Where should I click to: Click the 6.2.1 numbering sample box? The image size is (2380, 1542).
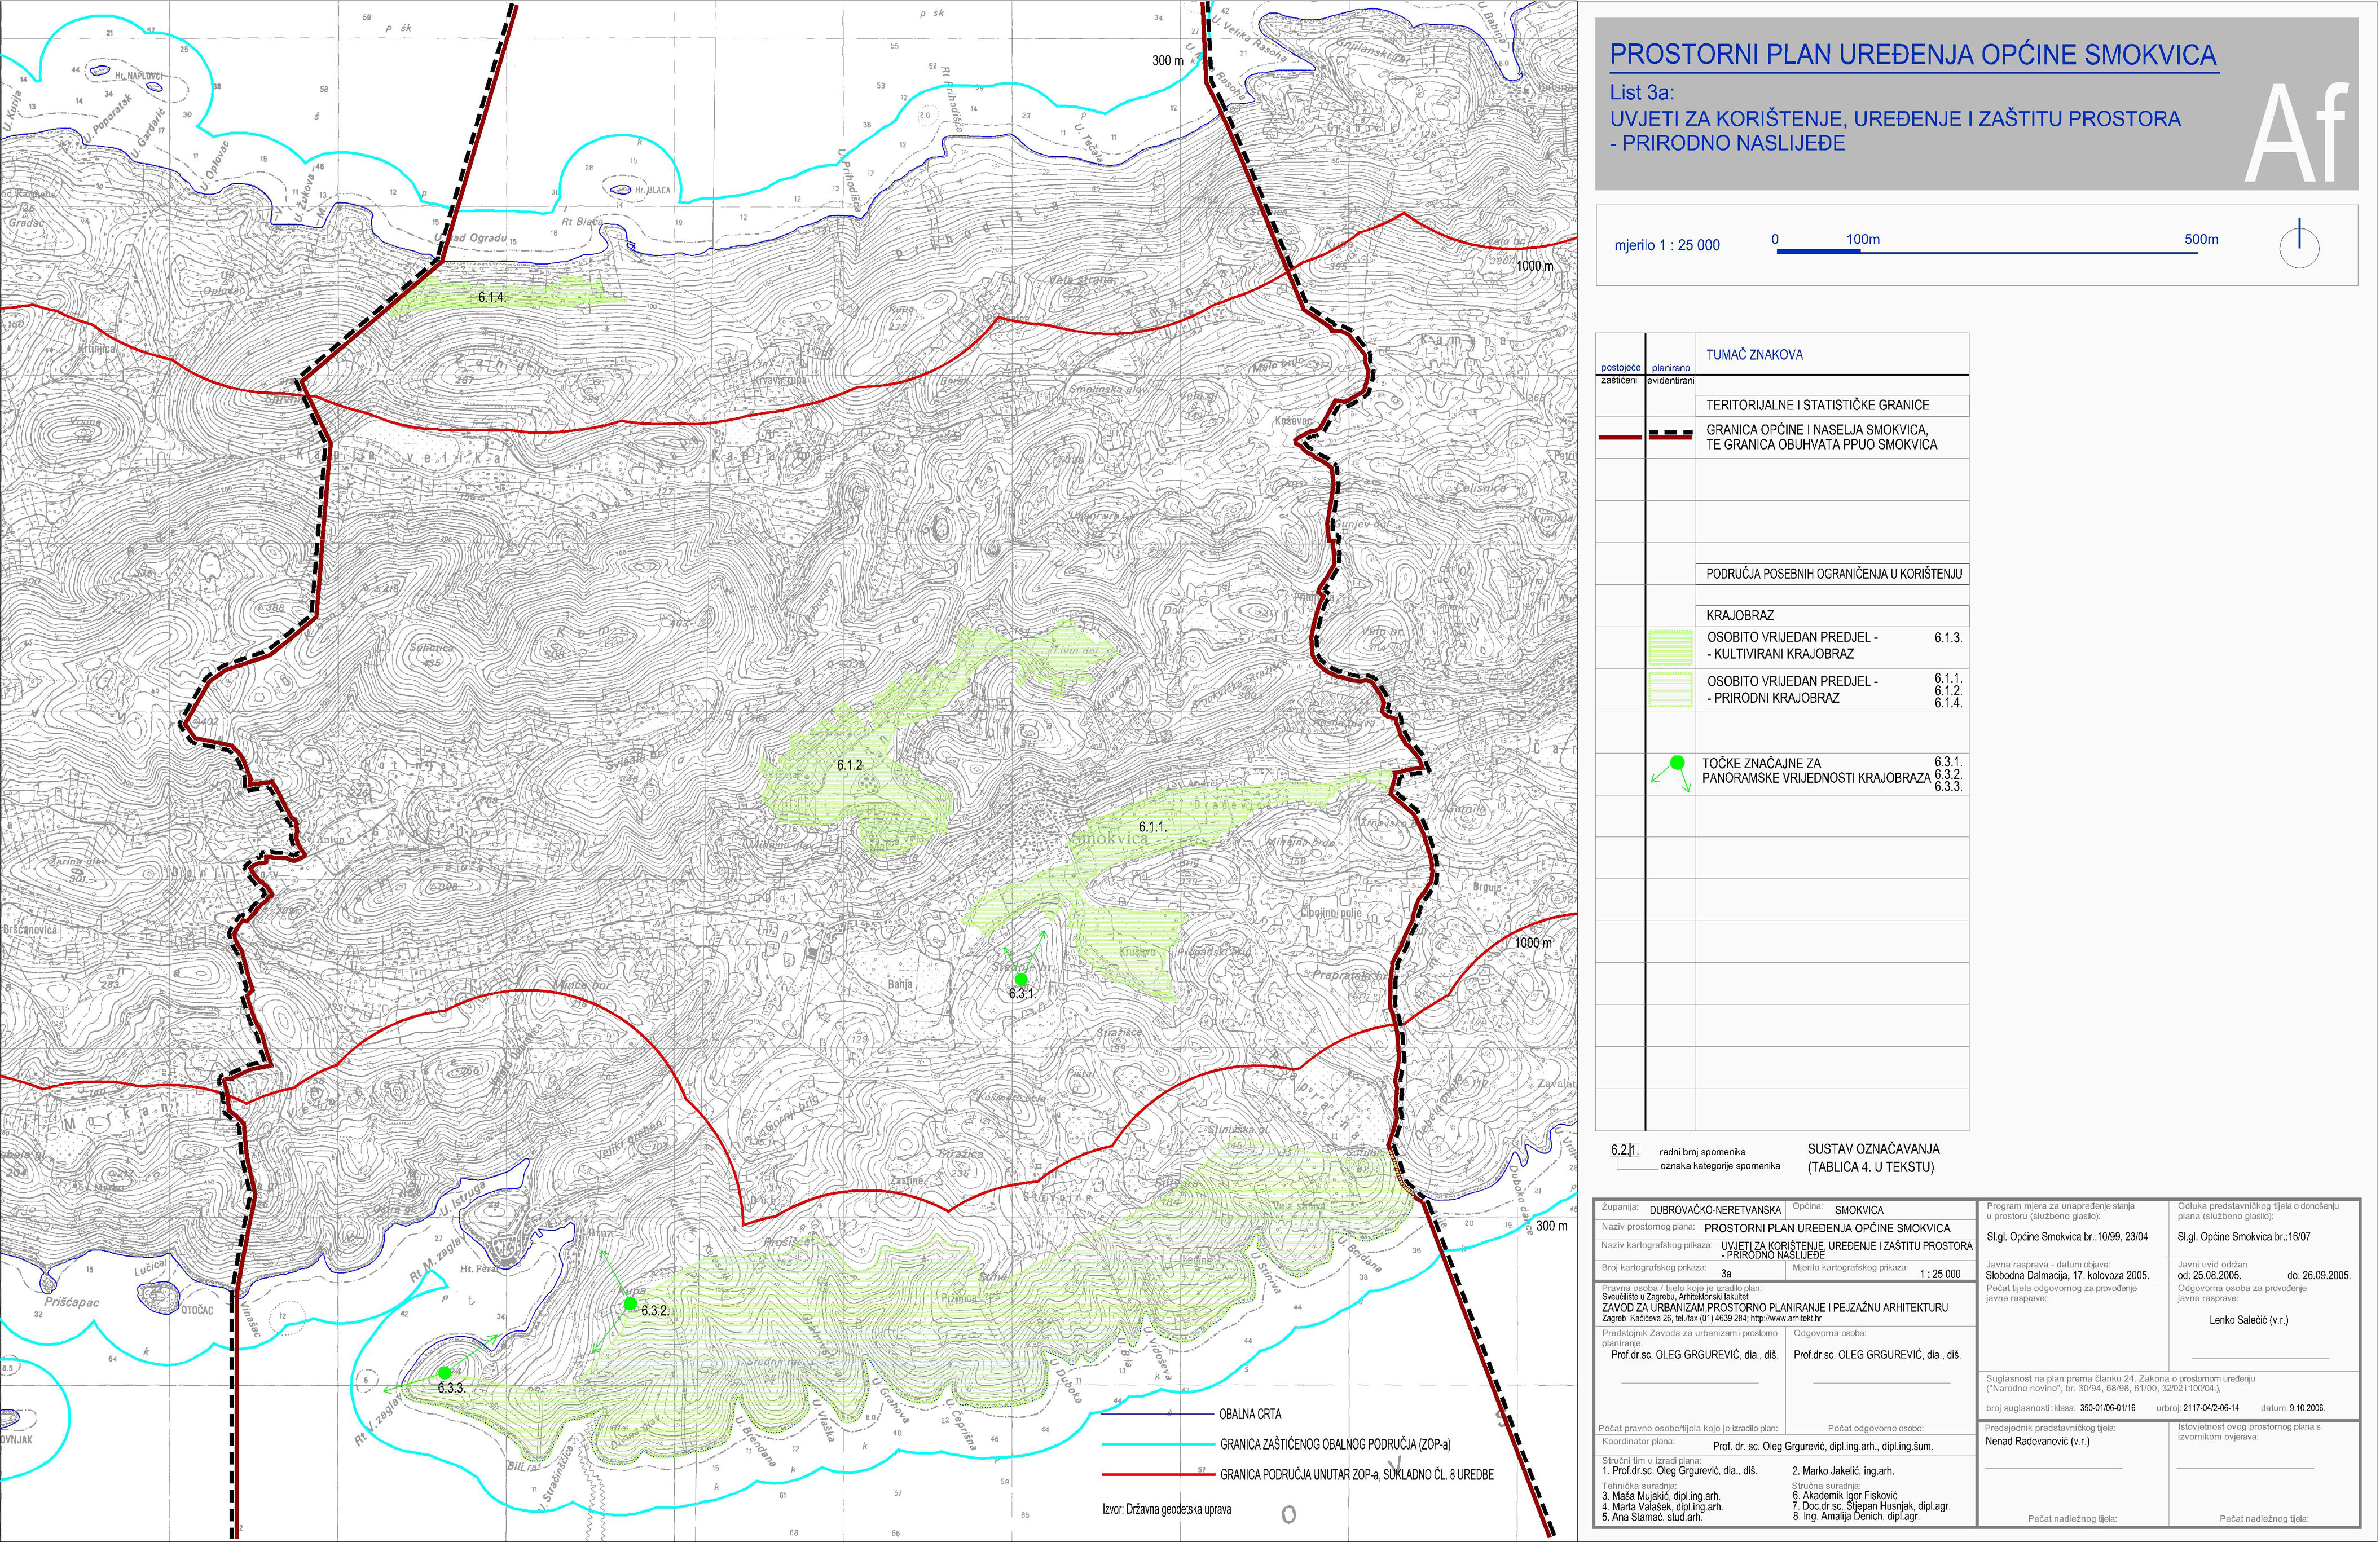coord(1624,1150)
